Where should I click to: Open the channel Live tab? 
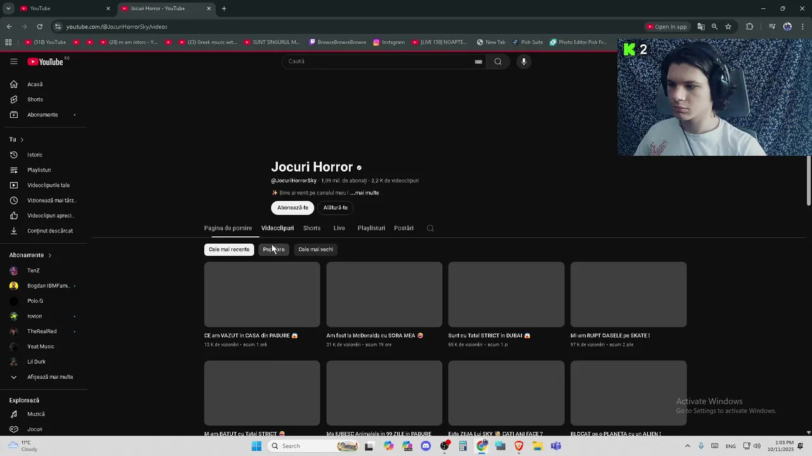(x=339, y=228)
